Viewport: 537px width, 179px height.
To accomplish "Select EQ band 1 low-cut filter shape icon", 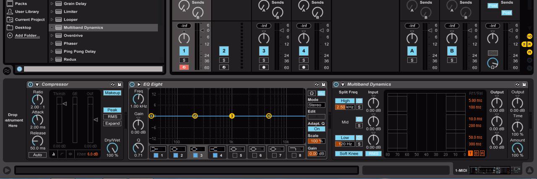I will pyautogui.click(x=158, y=149).
